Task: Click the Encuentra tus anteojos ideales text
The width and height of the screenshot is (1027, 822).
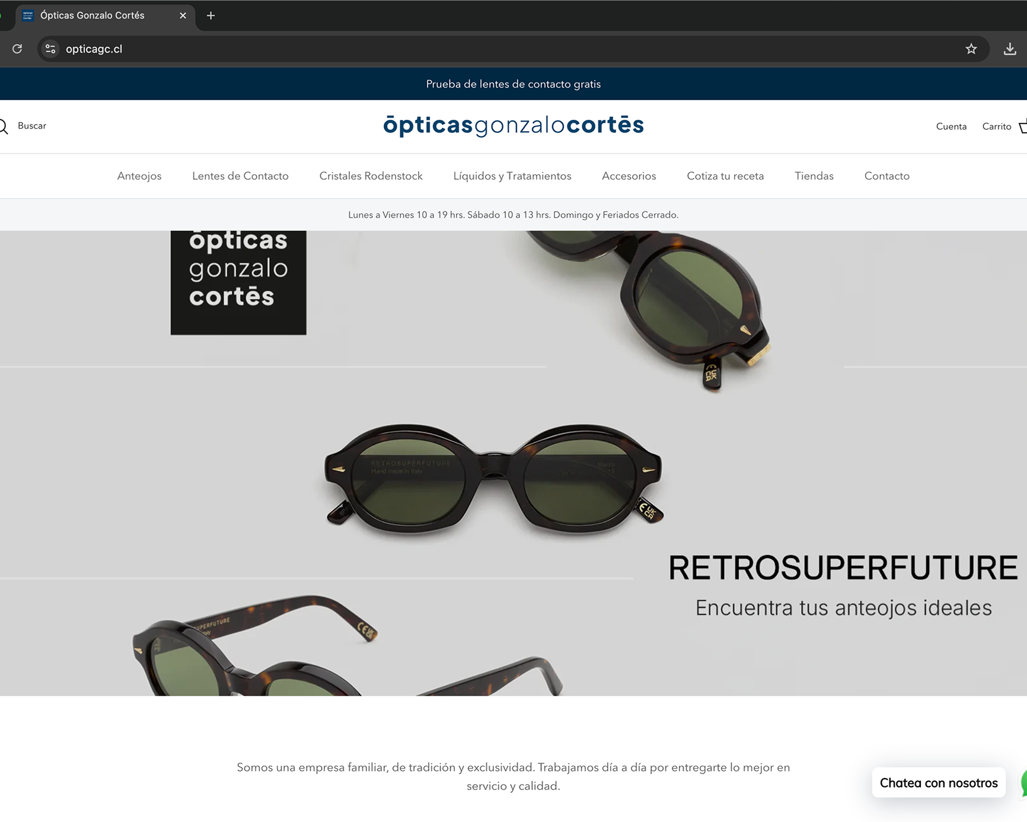Action: pyautogui.click(x=843, y=608)
